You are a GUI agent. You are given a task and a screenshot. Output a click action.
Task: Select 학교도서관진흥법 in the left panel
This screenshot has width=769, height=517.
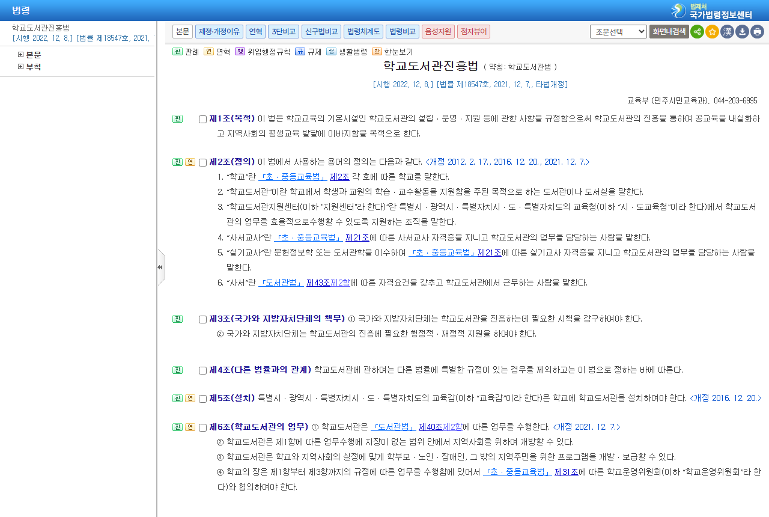pos(41,28)
